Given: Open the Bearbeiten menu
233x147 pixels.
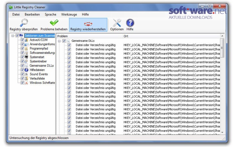Looking at the screenshot, I should 32,14.
